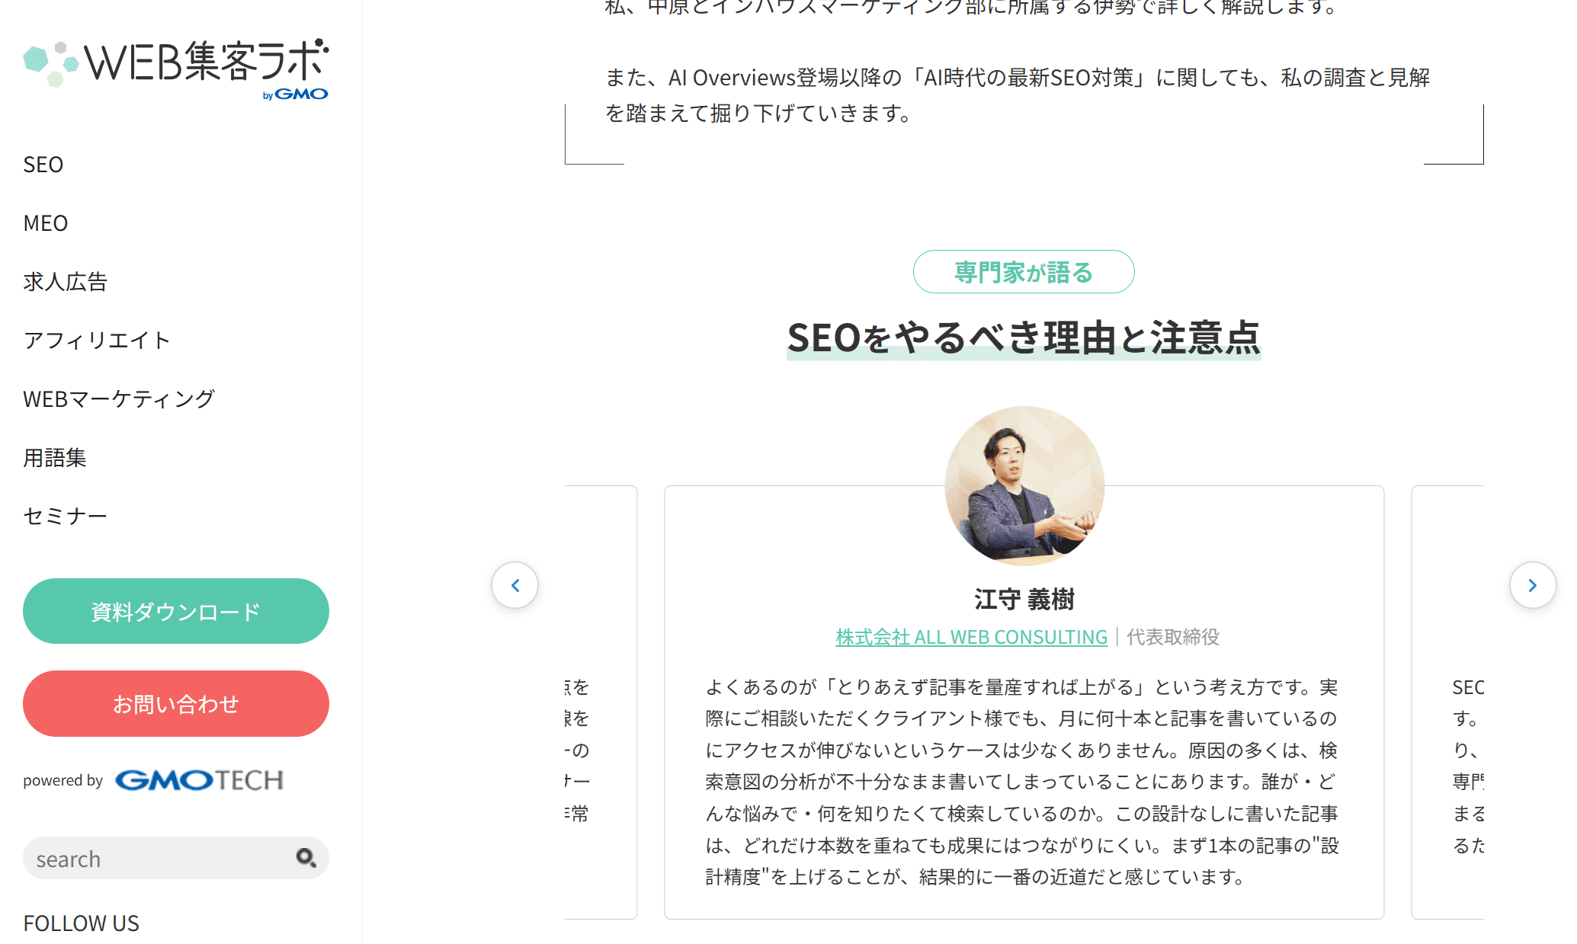1577x944 pixels.
Task: Click 専門家が語る pill label
Action: 1024,272
